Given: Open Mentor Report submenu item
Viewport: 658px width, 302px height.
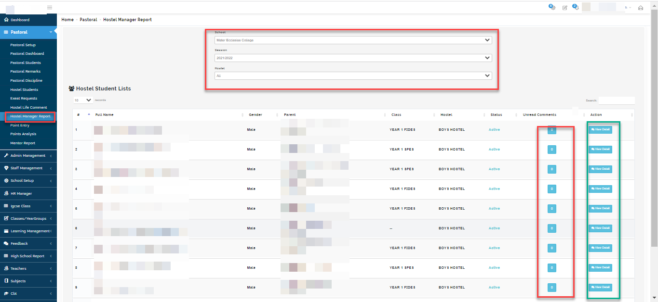Looking at the screenshot, I should (23, 143).
